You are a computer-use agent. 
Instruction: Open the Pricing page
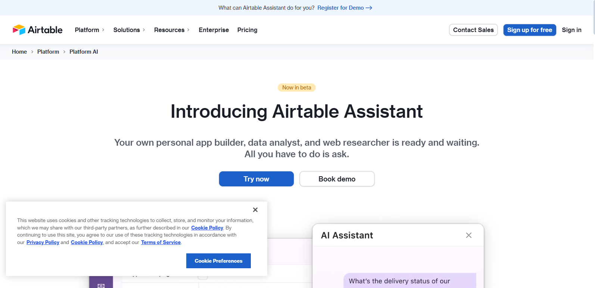247,30
